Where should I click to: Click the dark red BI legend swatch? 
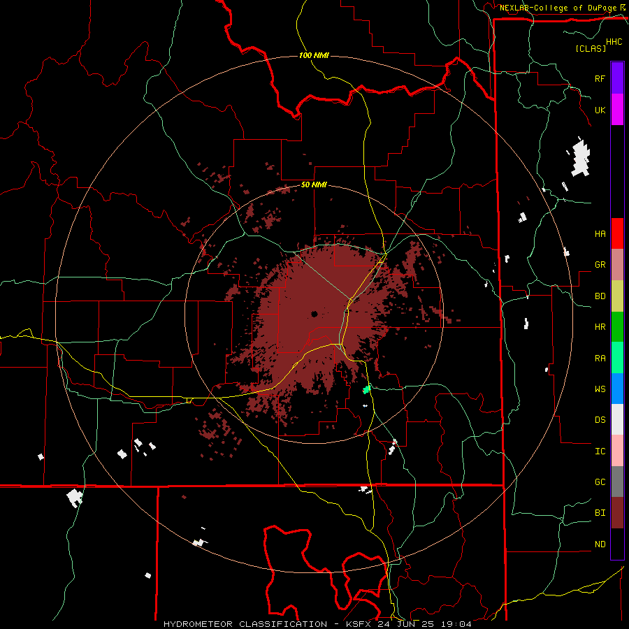pyautogui.click(x=617, y=513)
